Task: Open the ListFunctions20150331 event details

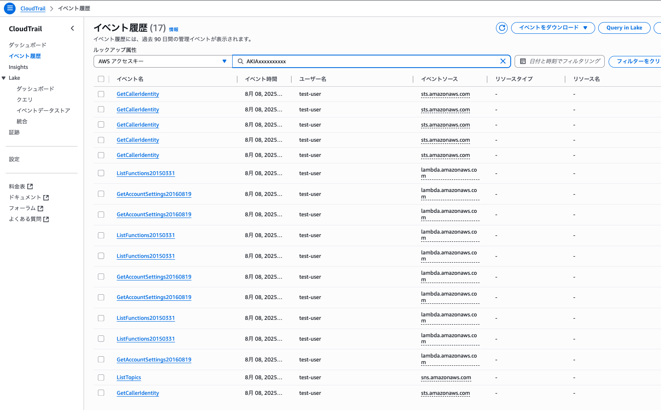Action: (146, 173)
